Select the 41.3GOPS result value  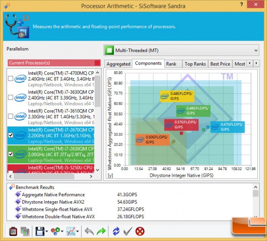tap(127, 195)
